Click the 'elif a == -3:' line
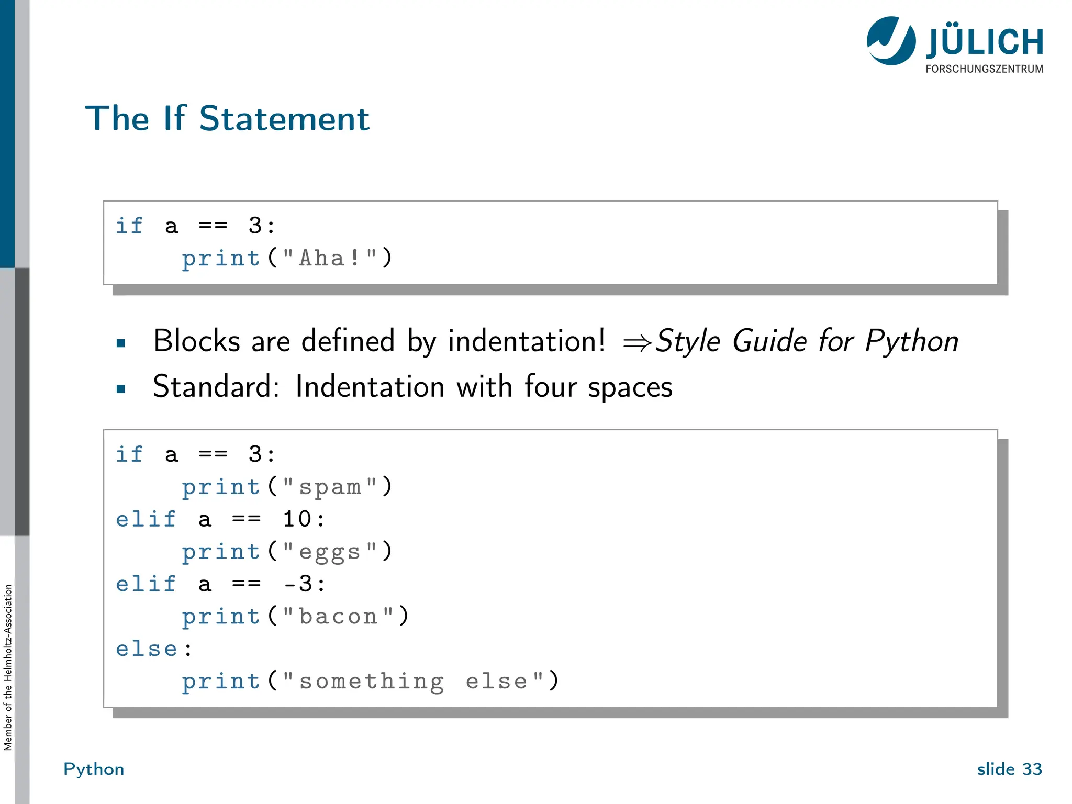Screen dimensions: 1072x804 tap(220, 584)
